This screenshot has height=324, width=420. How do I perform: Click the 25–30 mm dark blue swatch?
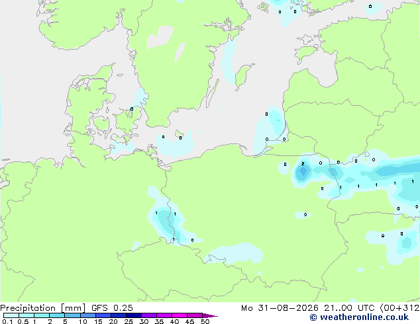[133, 315]
